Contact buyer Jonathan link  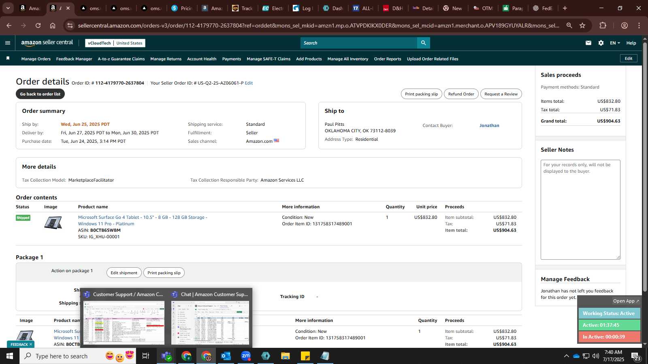pyautogui.click(x=489, y=125)
